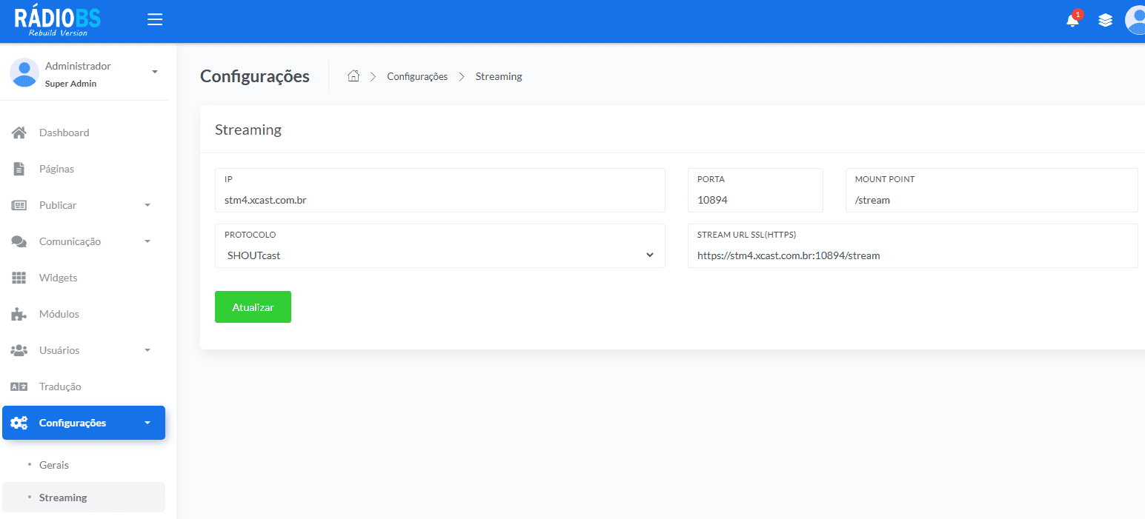Click the layers stack icon in header
The width and height of the screenshot is (1145, 519).
click(1106, 21)
